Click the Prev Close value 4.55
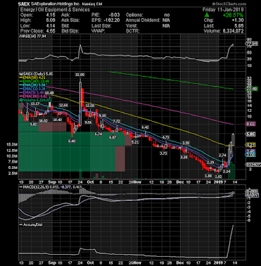The image size is (261, 266). click(50, 31)
